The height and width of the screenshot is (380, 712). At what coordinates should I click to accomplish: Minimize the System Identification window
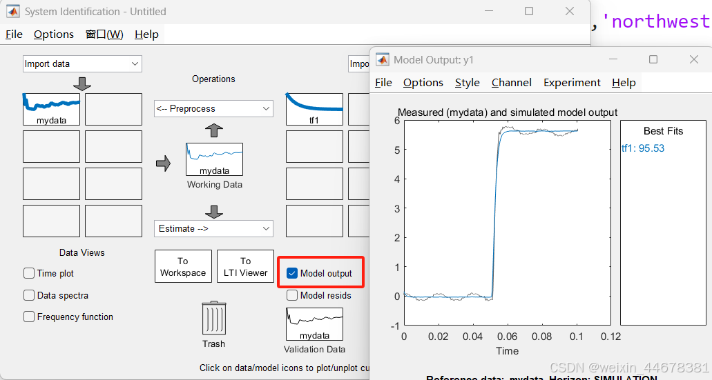click(489, 11)
